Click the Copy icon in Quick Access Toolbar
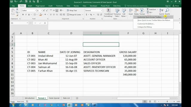The width and height of the screenshot is (191, 107). click(34, 1)
